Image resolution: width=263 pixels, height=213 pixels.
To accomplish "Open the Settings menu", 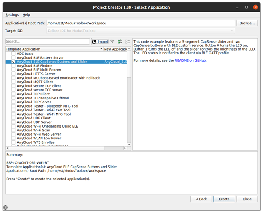I will point(12,15).
